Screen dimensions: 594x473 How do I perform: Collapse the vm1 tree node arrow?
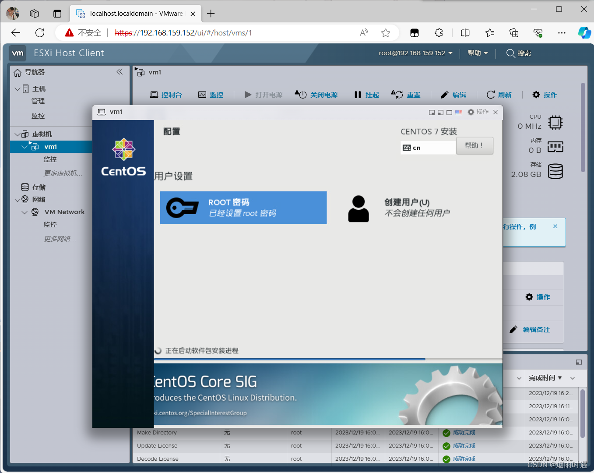25,147
